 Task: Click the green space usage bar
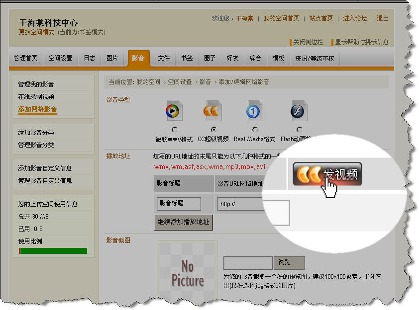pyautogui.click(x=53, y=251)
